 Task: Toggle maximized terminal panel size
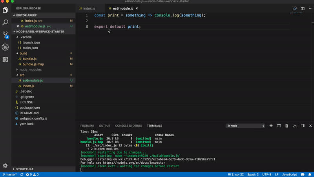[295, 126]
